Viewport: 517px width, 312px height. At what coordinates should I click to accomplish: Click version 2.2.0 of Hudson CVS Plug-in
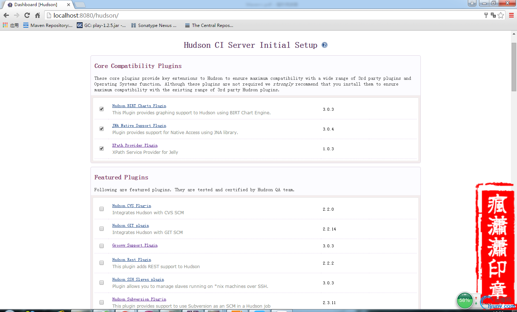coord(328,209)
